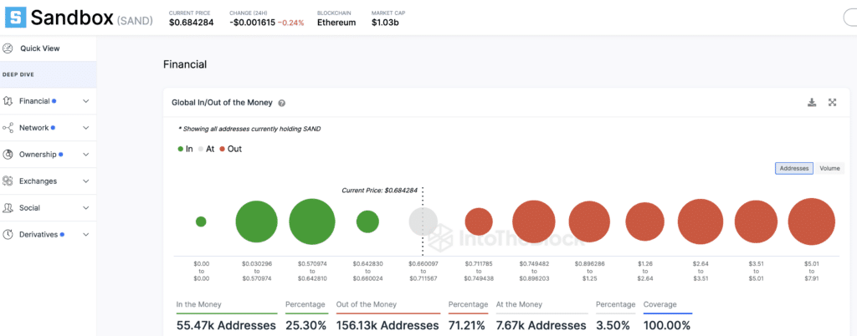Click the Network nodes icon
The image size is (857, 336).
tap(8, 128)
